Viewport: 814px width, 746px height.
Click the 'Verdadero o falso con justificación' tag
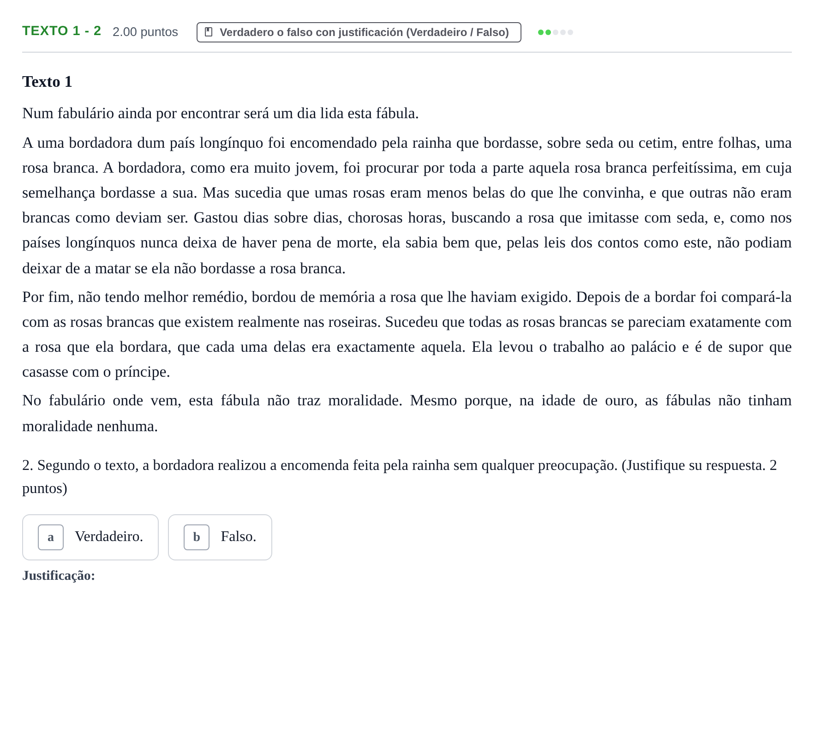[x=359, y=32]
